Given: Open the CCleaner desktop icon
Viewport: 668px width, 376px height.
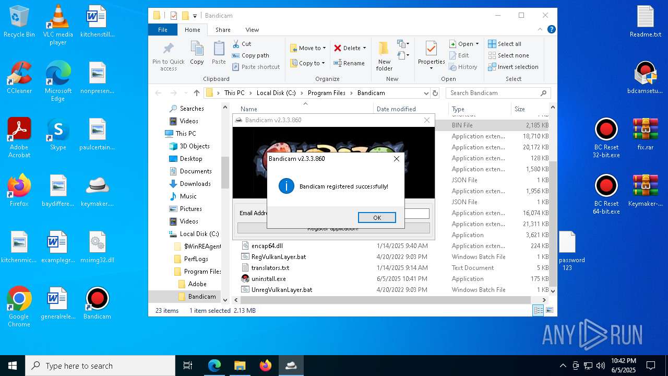Looking at the screenshot, I should [19, 78].
